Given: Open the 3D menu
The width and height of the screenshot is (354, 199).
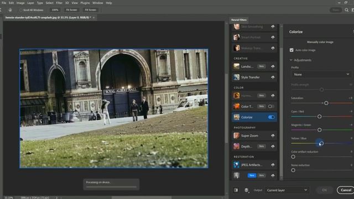Looking at the screenshot, I should (x=67, y=3).
